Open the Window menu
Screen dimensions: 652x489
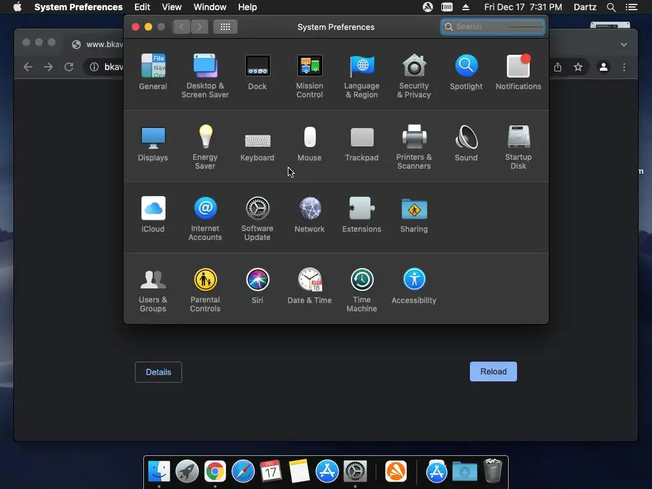click(209, 7)
